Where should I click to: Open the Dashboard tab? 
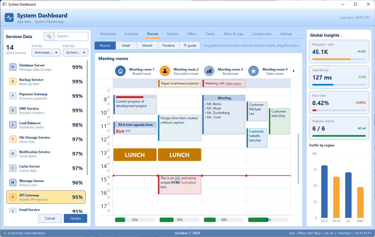[x=108, y=34]
